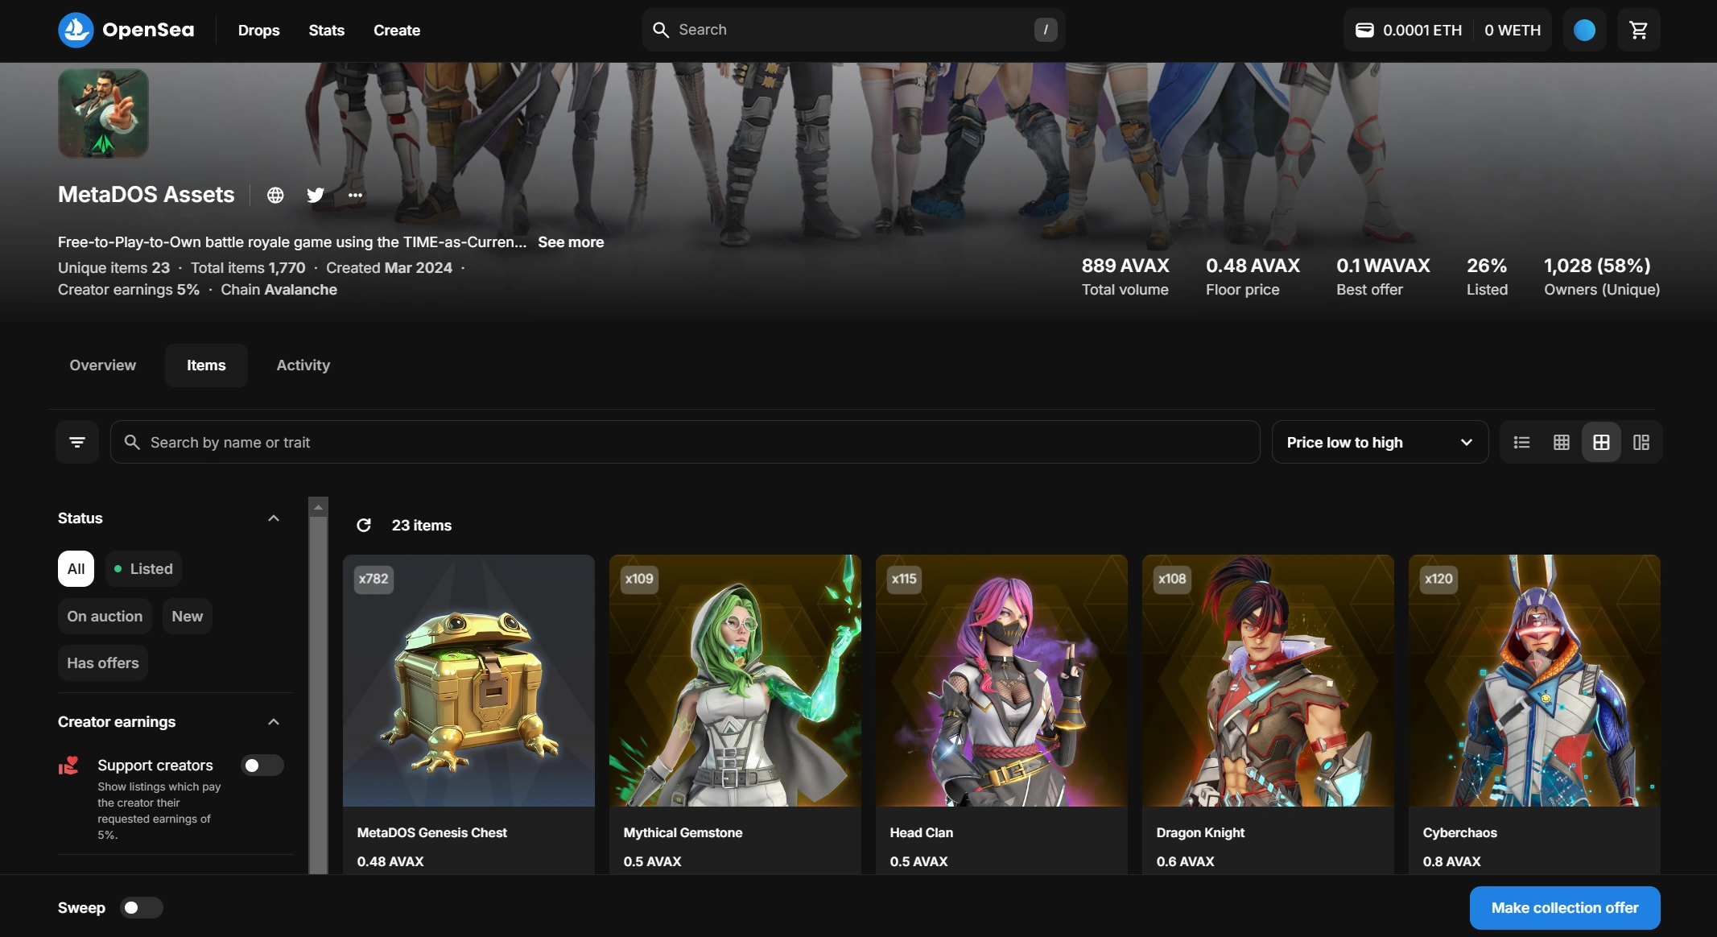Collapse the Creator earnings section

(x=274, y=721)
